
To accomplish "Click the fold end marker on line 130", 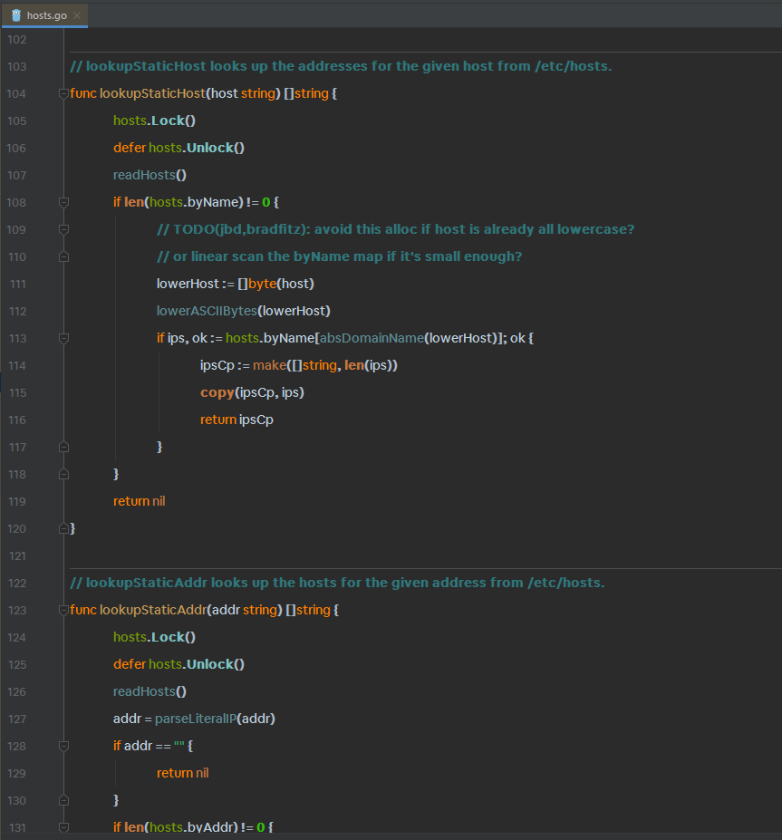I will pyautogui.click(x=63, y=800).
